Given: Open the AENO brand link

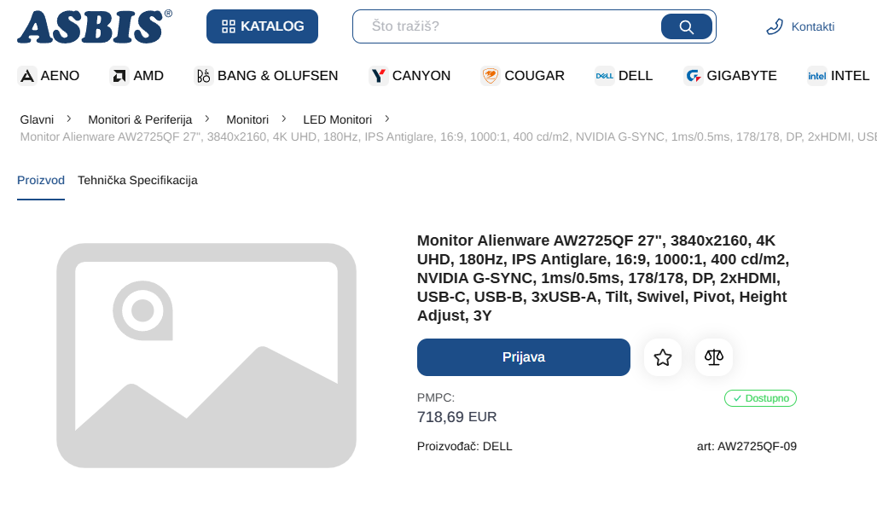Looking at the screenshot, I should [x=60, y=75].
